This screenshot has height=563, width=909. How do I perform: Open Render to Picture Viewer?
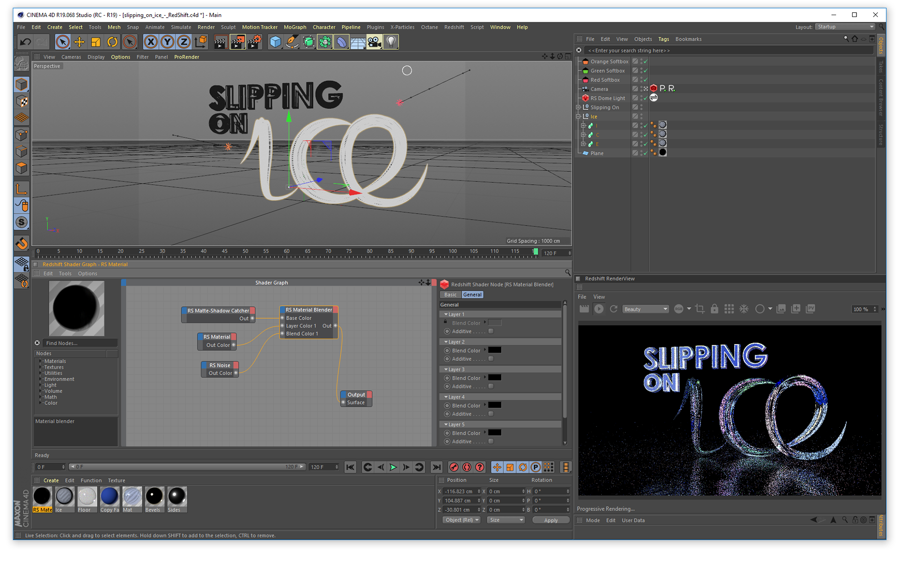coord(237,42)
